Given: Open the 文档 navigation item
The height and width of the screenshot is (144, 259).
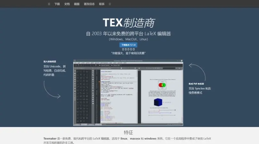Looking at the screenshot, I should 67,4.
